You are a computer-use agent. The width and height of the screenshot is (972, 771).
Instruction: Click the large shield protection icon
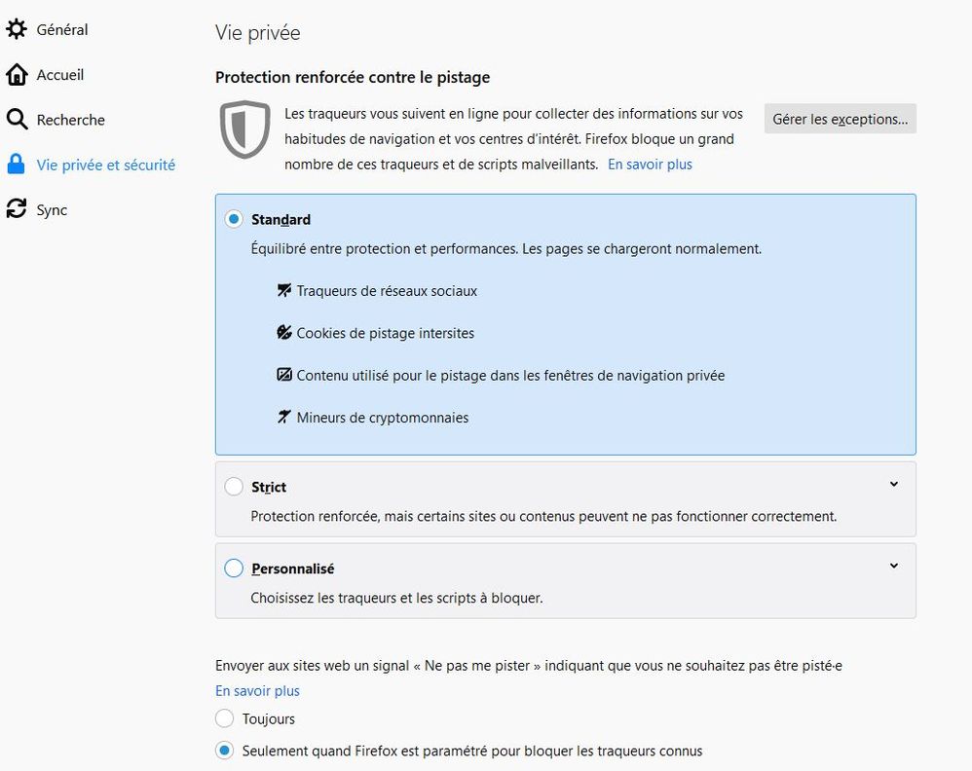tap(243, 128)
